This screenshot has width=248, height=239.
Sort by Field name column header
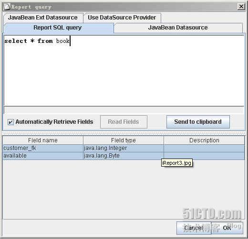(x=43, y=140)
